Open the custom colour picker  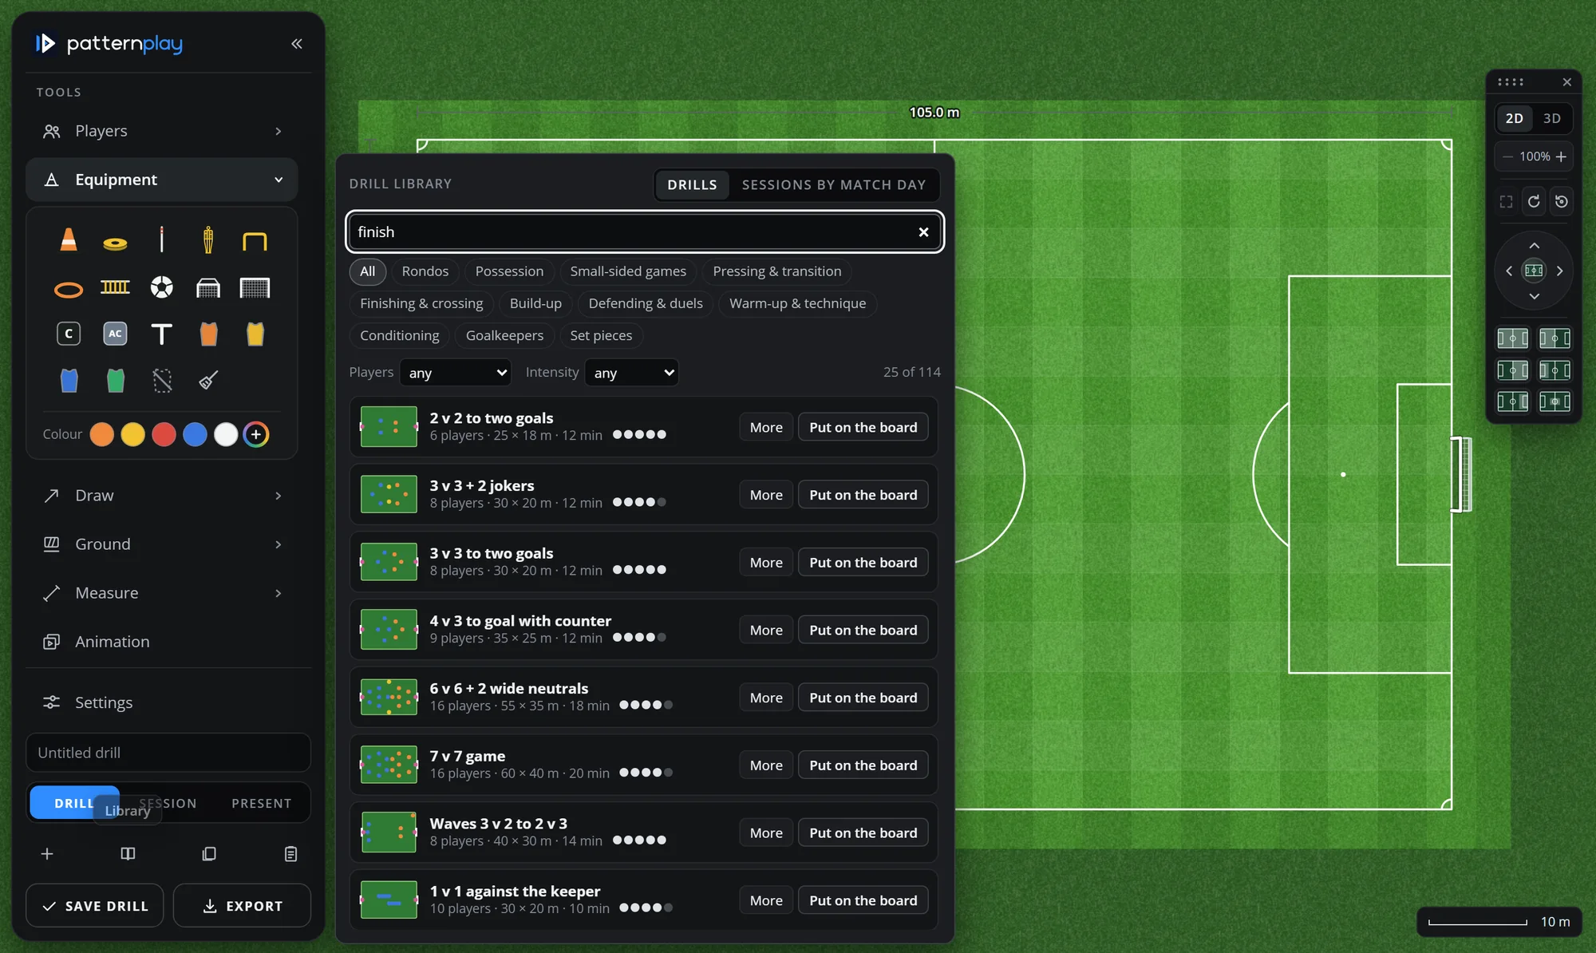pos(256,434)
